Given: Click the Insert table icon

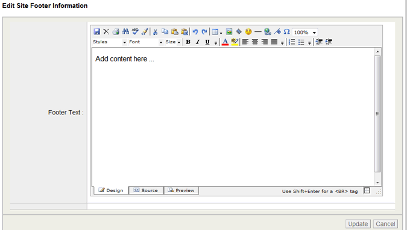Looking at the screenshot, I should tap(215, 32).
